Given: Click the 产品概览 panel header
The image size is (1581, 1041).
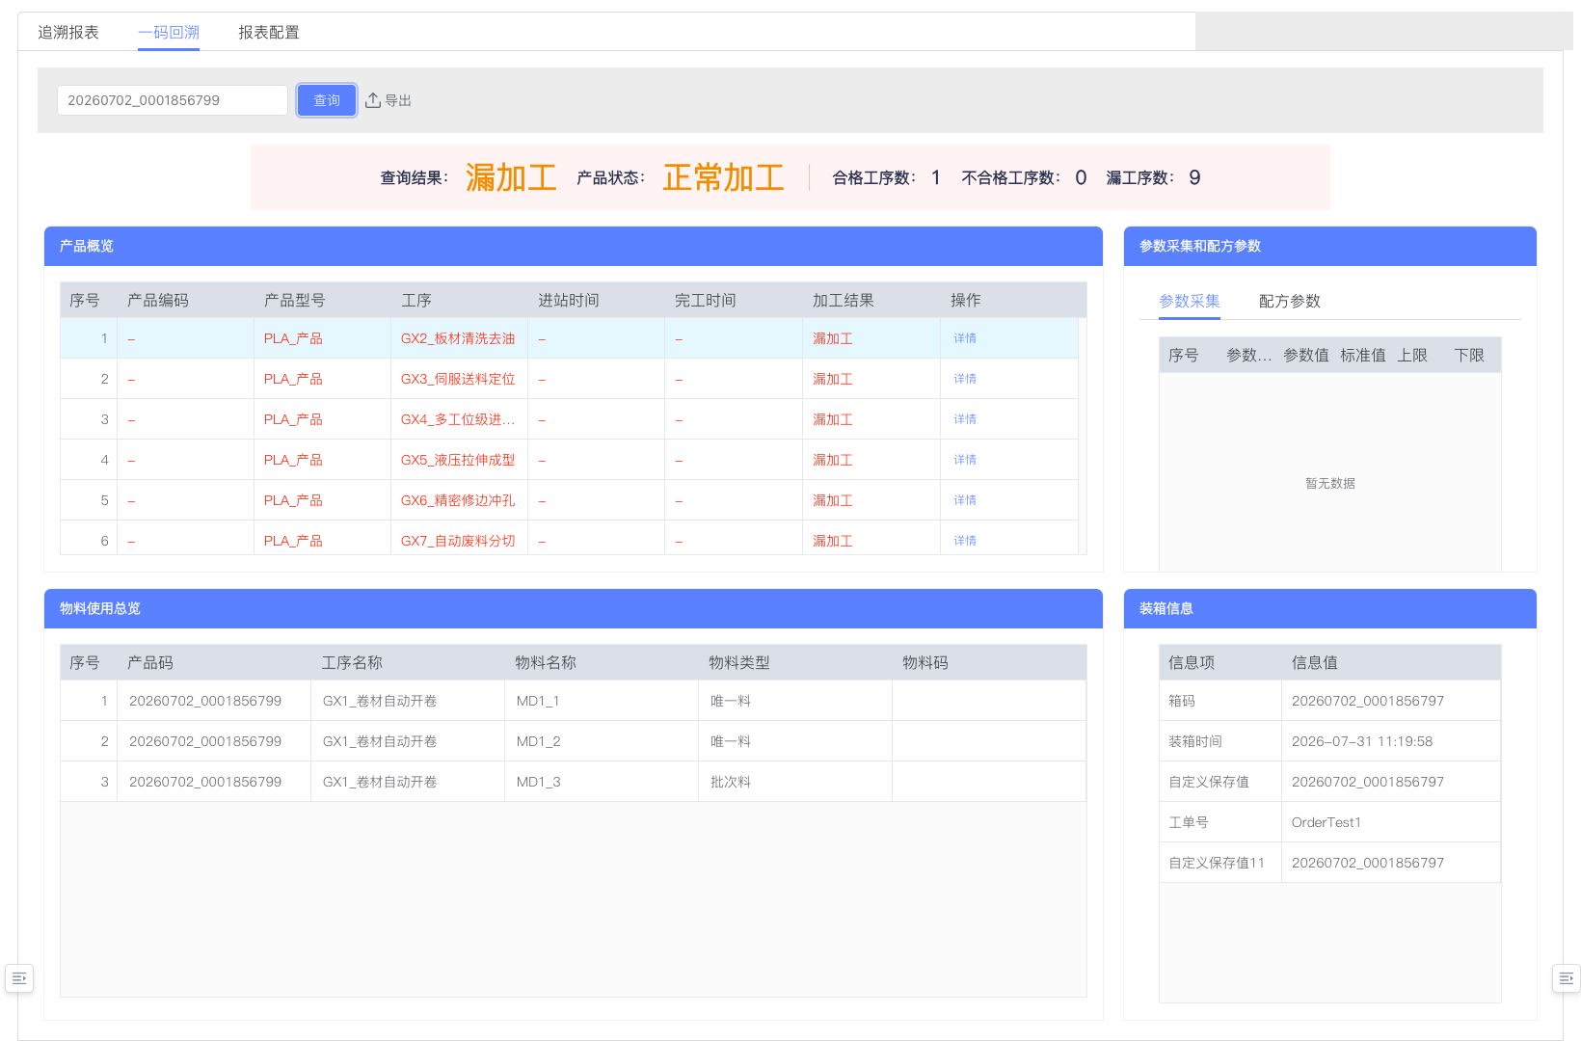Looking at the screenshot, I should [x=574, y=247].
